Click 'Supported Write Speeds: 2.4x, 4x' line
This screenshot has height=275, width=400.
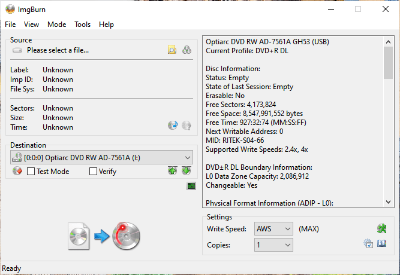click(x=257, y=149)
